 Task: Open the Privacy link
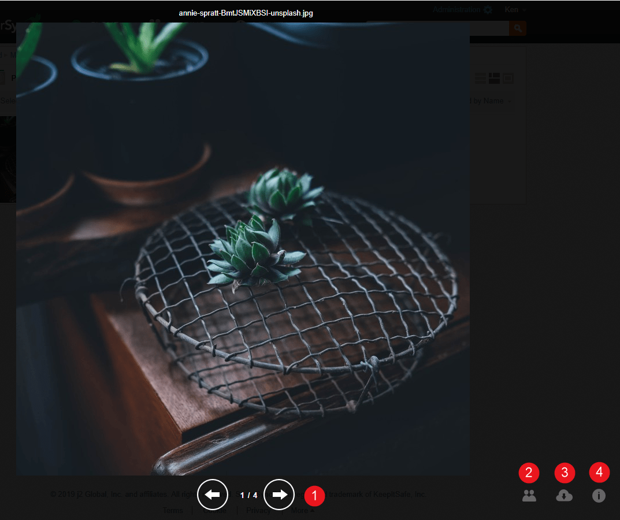click(258, 510)
